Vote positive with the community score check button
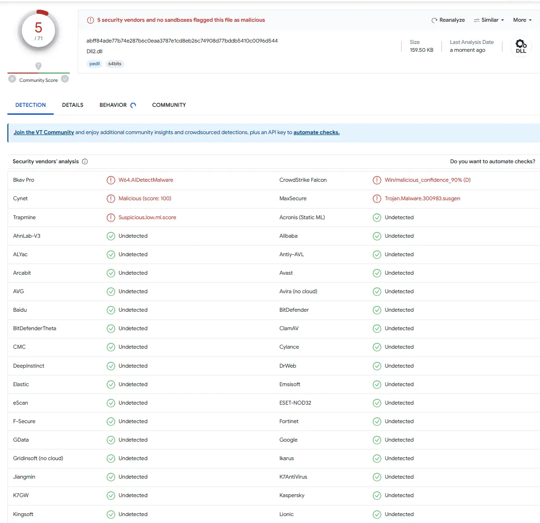This screenshot has width=540, height=523. 65,79
